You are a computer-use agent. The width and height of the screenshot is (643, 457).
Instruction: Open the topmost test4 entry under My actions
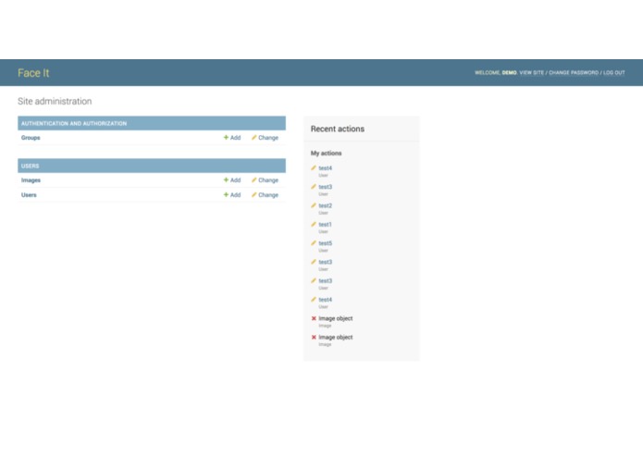click(x=325, y=168)
